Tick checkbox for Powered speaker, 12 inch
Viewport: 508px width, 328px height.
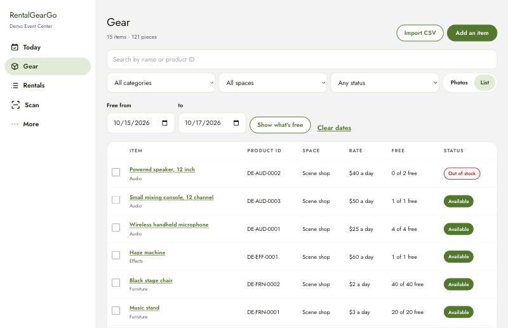click(116, 173)
